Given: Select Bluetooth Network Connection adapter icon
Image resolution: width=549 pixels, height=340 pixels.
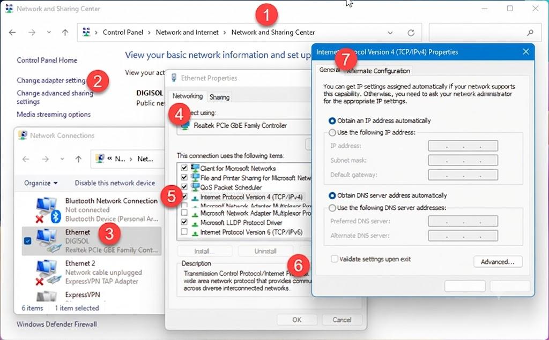Looking at the screenshot, I should pos(48,209).
